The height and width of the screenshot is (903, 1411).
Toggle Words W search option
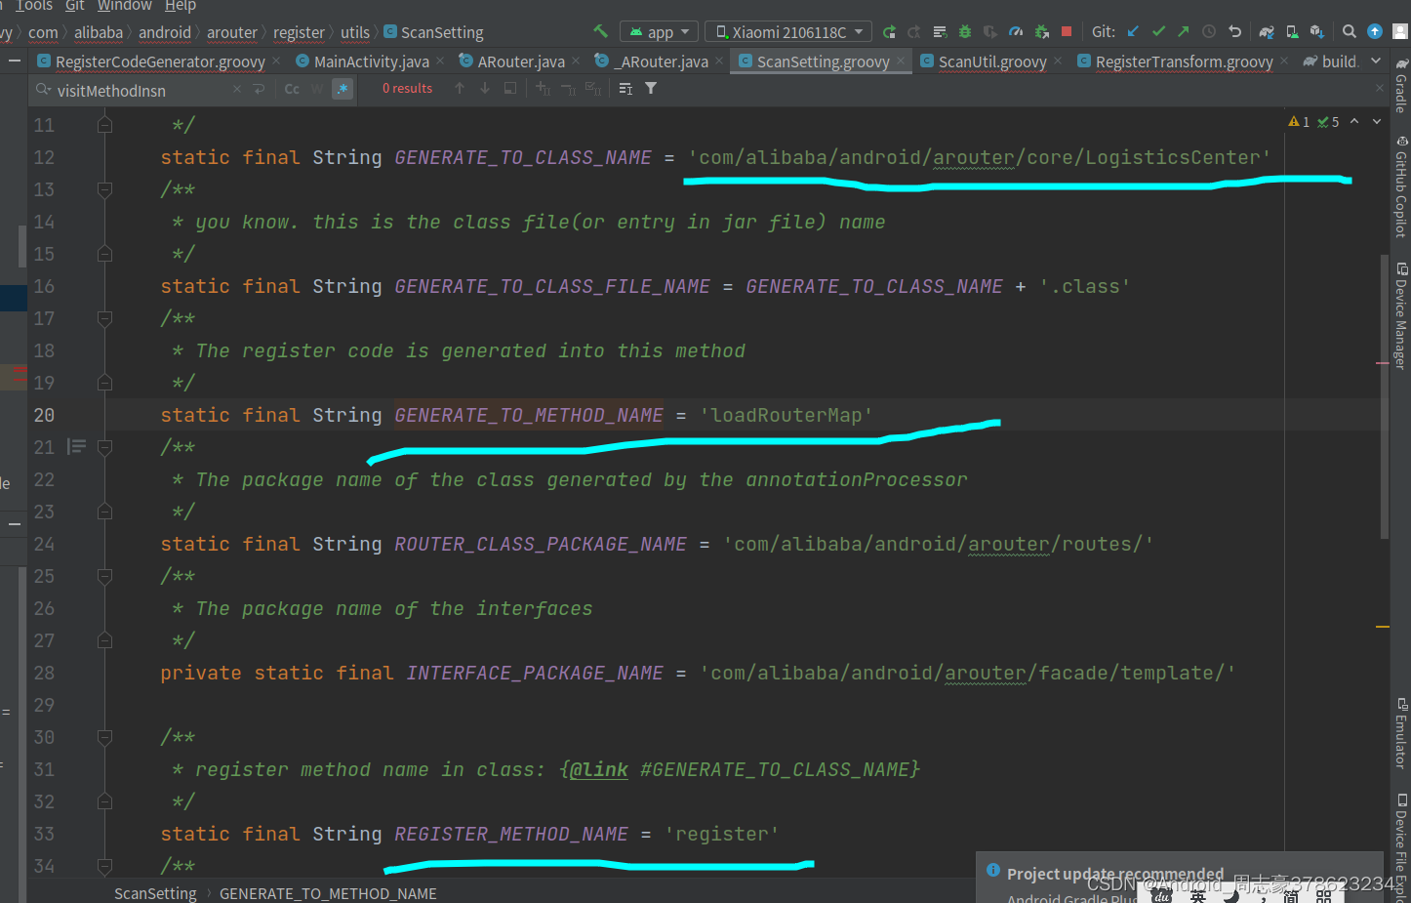[317, 89]
